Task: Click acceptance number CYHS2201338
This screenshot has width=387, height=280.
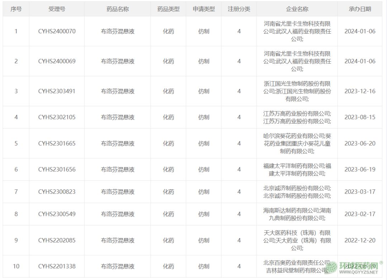Action: pos(57,266)
